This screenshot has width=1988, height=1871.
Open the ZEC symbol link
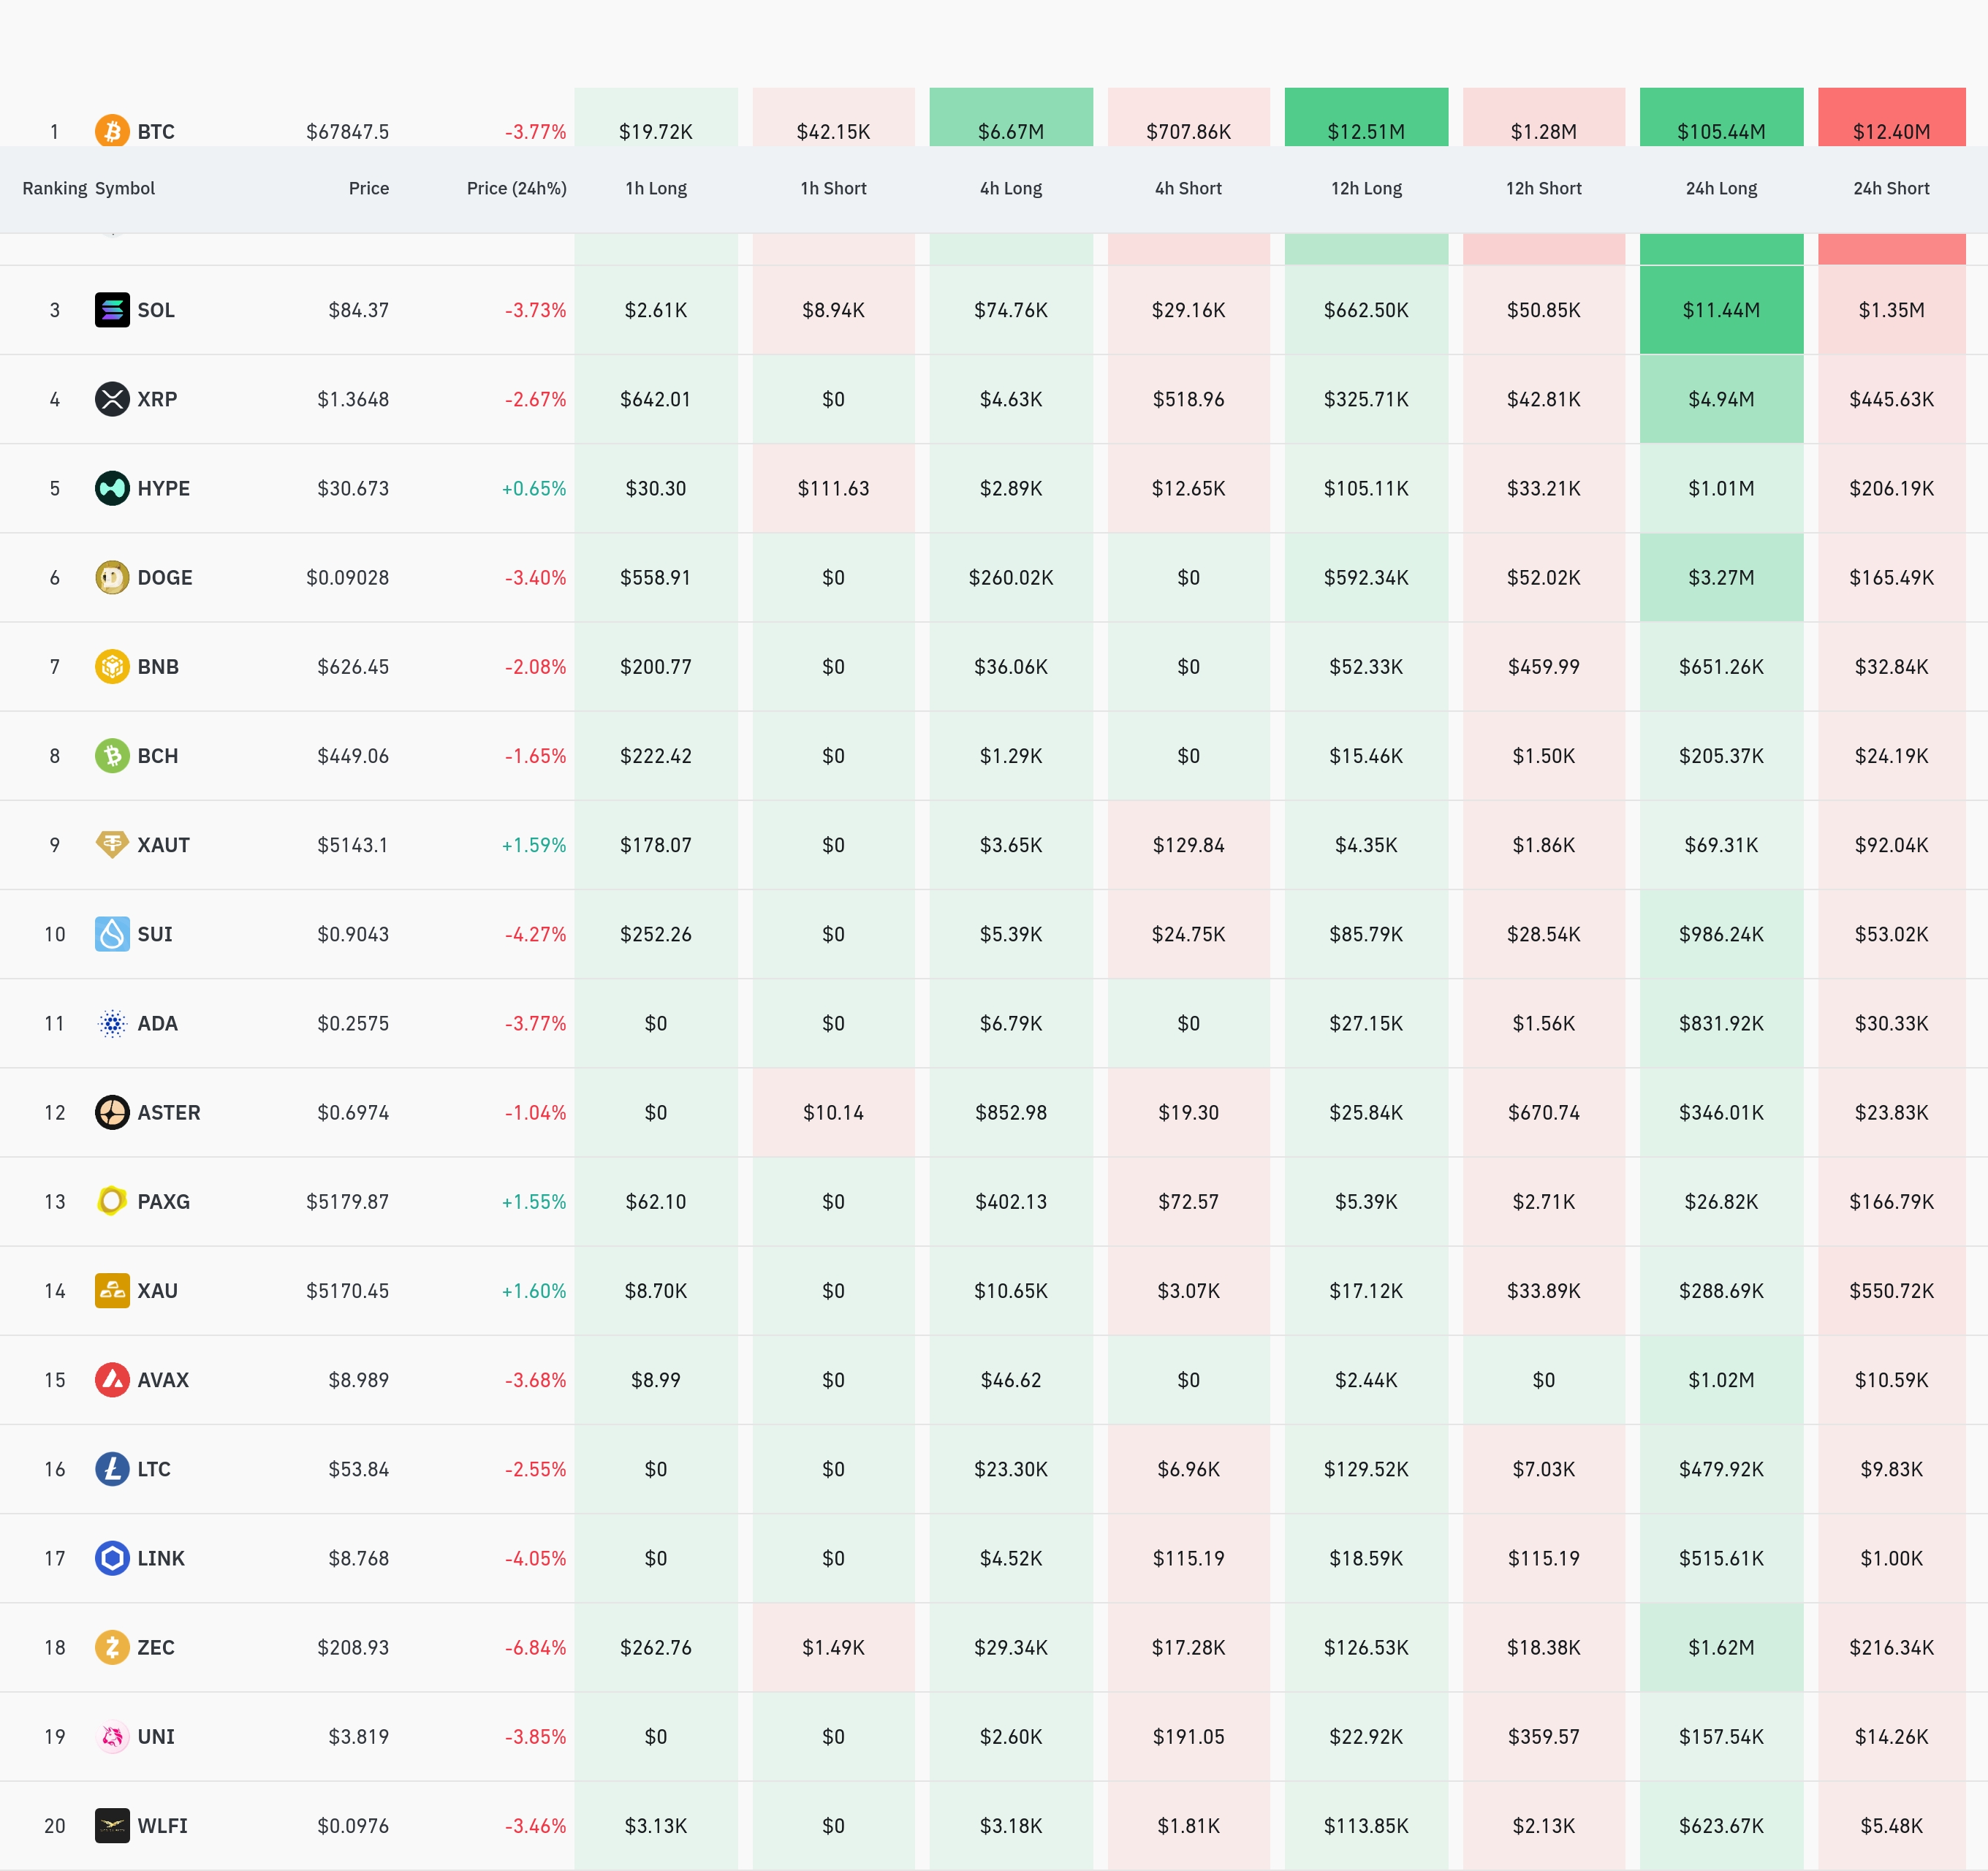(x=156, y=1648)
